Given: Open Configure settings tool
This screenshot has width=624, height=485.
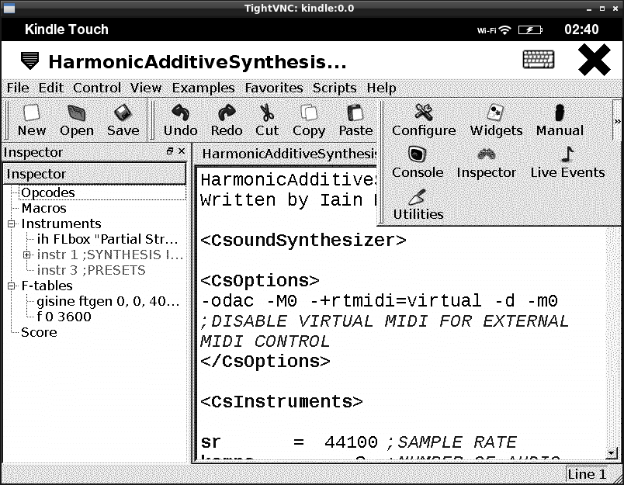Looking at the screenshot, I should click(424, 120).
